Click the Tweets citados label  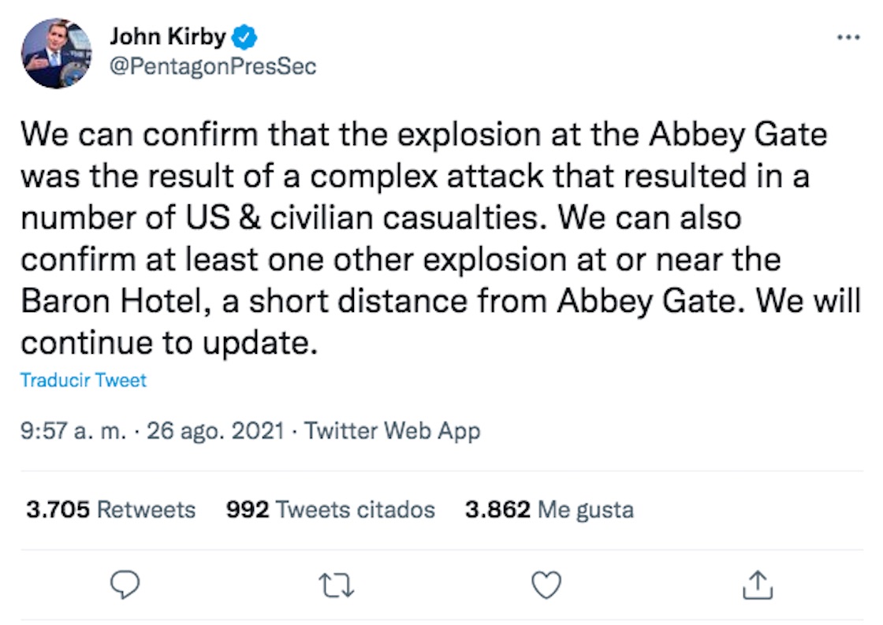point(356,510)
